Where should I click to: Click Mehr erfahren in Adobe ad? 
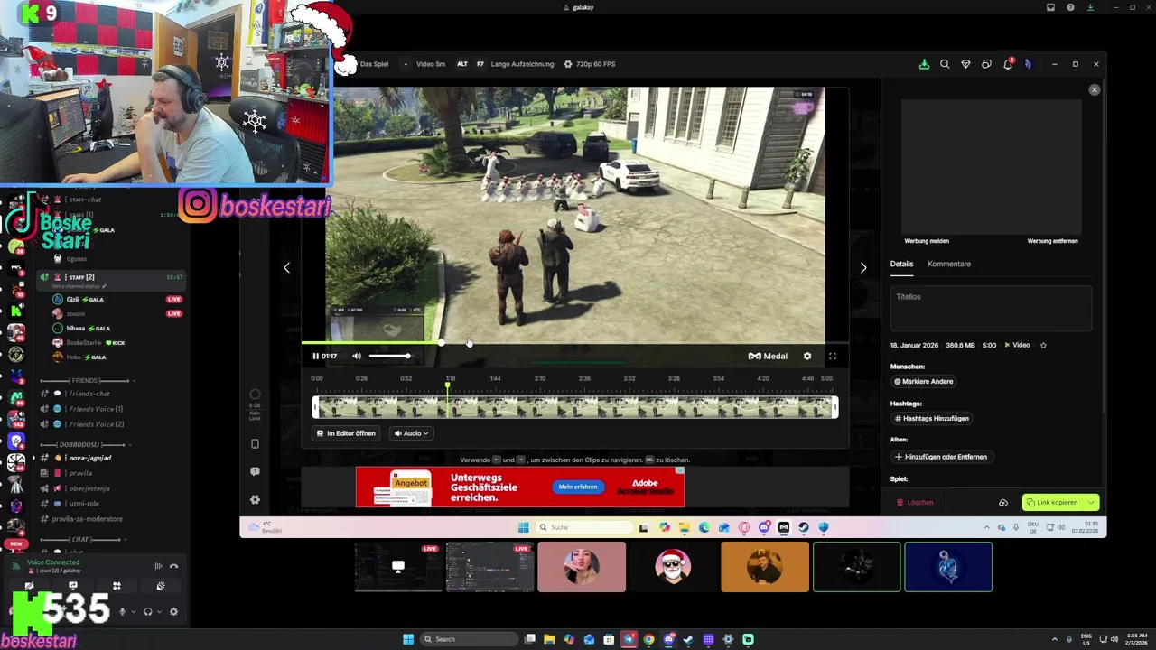click(578, 487)
